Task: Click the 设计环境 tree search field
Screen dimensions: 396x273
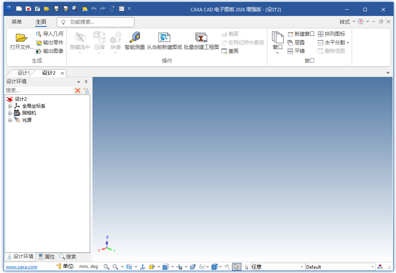Action: point(39,91)
